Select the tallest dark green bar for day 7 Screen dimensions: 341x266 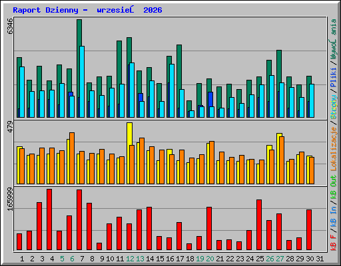pos(79,33)
